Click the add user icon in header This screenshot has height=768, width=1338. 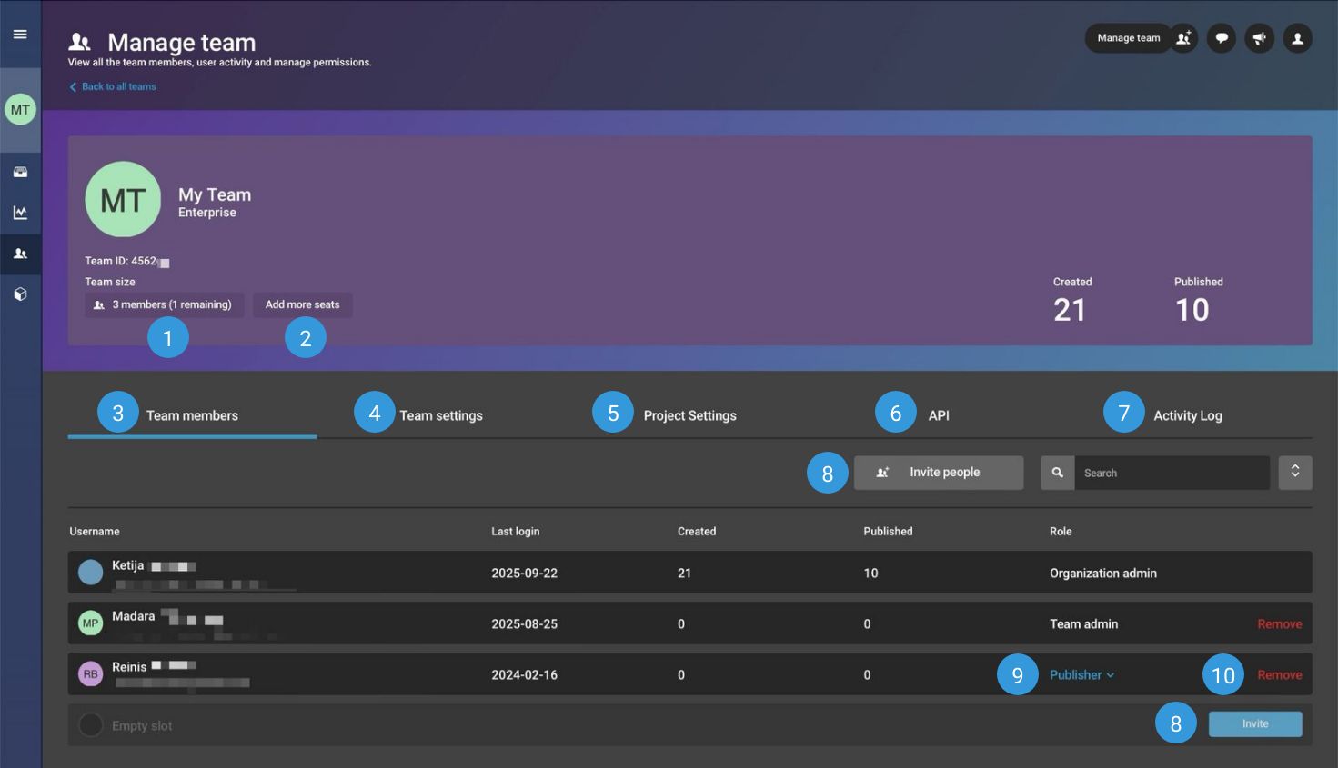point(1183,38)
